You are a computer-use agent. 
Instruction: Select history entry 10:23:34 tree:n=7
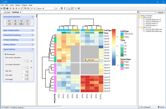click(152, 25)
